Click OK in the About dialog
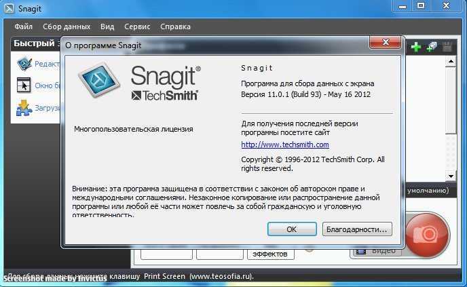467x287 pixels. pyautogui.click(x=292, y=229)
